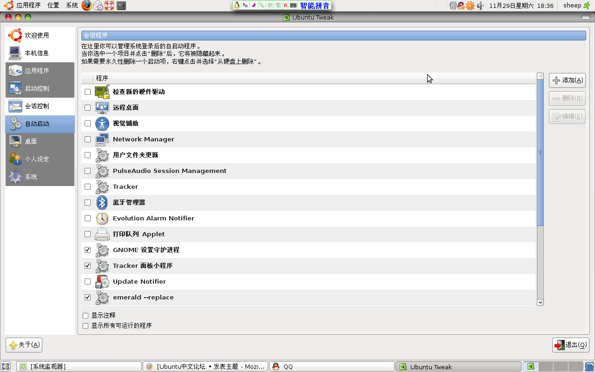The image size is (595, 372).
Task: Disable the GNOME 设置守护进程 checkbox
Action: tap(87, 250)
